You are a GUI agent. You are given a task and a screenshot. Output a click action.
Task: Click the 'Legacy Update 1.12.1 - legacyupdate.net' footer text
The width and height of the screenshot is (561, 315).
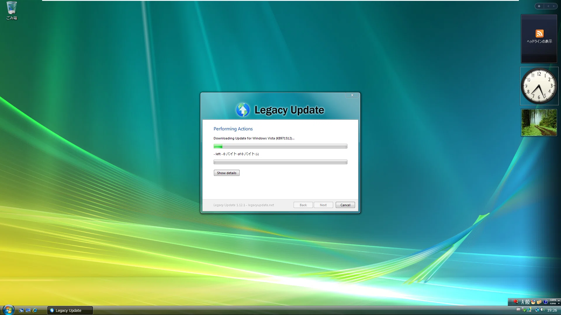pos(244,205)
